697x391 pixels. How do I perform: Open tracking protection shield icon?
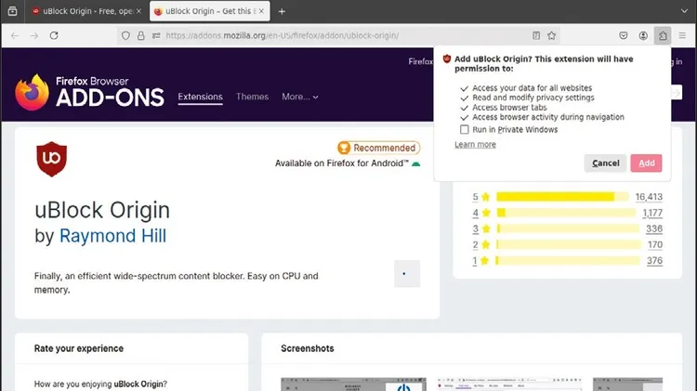(125, 35)
